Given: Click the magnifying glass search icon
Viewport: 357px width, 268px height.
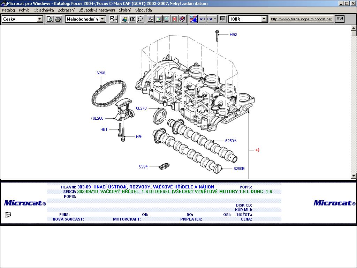Looking at the screenshot, I should click(x=140, y=19).
